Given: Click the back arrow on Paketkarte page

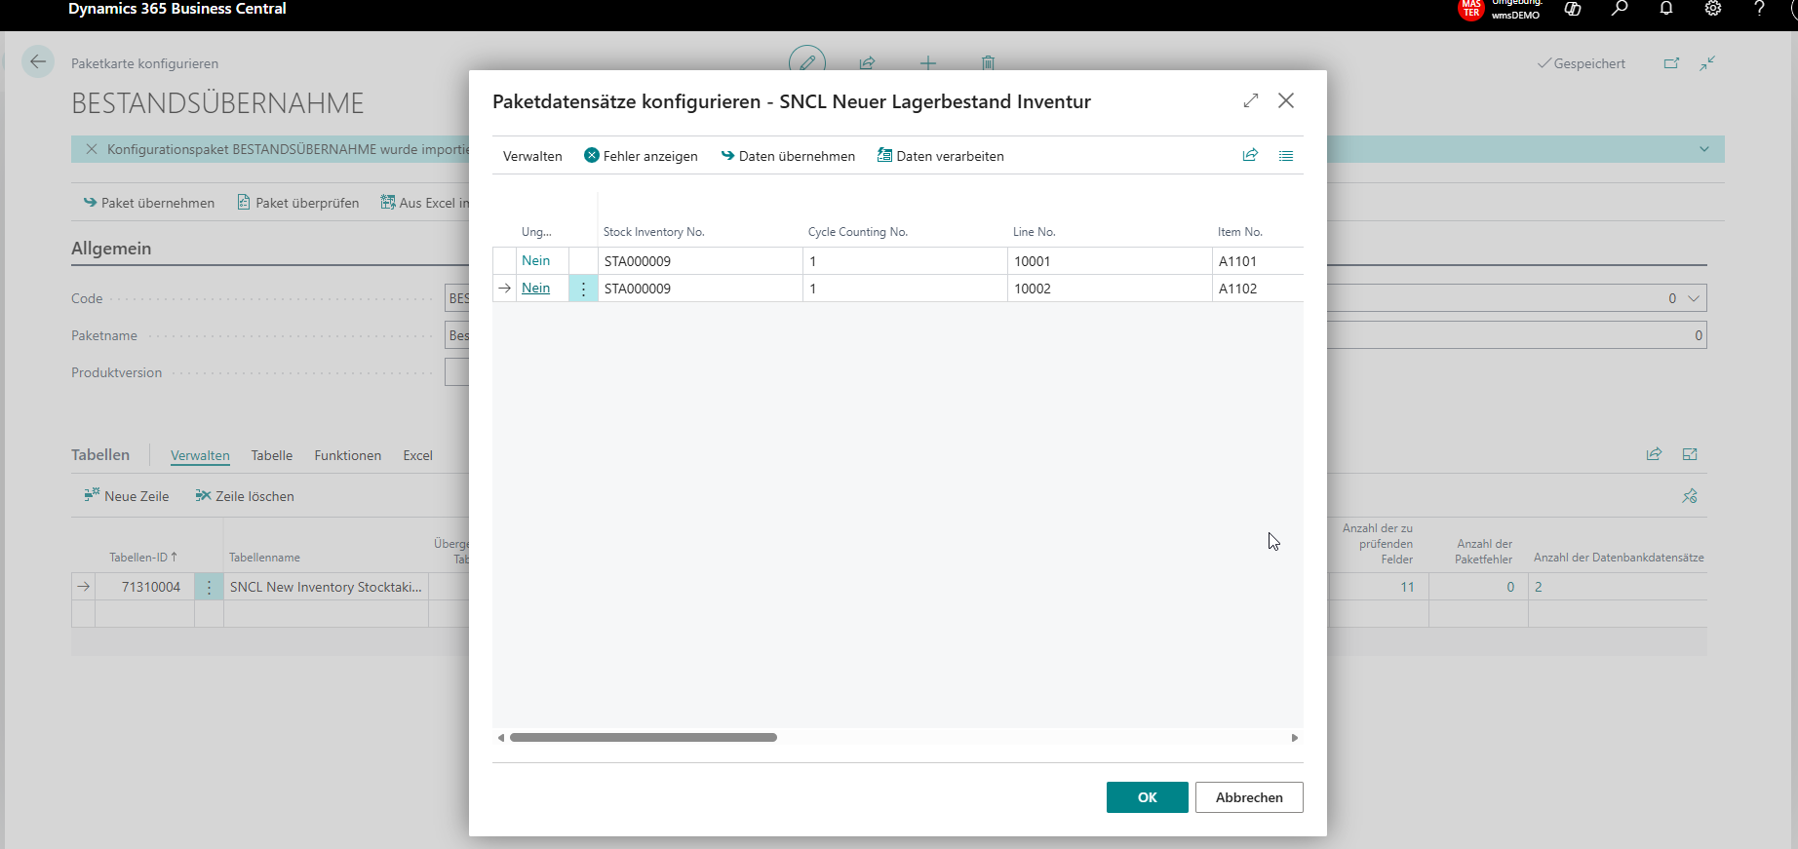Looking at the screenshot, I should 38,62.
